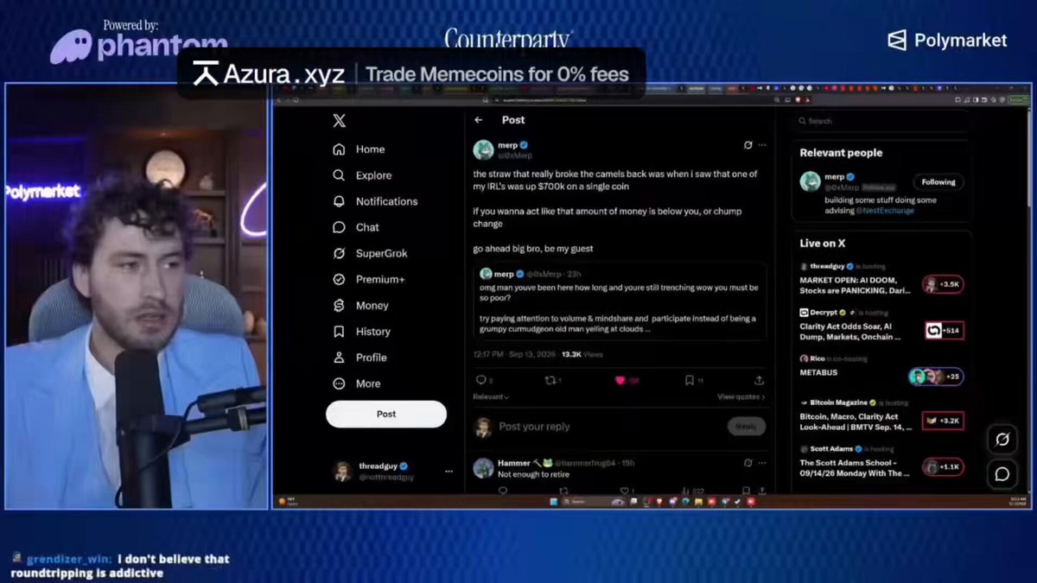Click the share icon on merp's post

point(759,380)
